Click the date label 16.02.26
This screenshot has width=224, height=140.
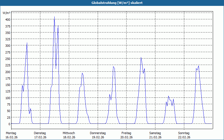coord(11,137)
